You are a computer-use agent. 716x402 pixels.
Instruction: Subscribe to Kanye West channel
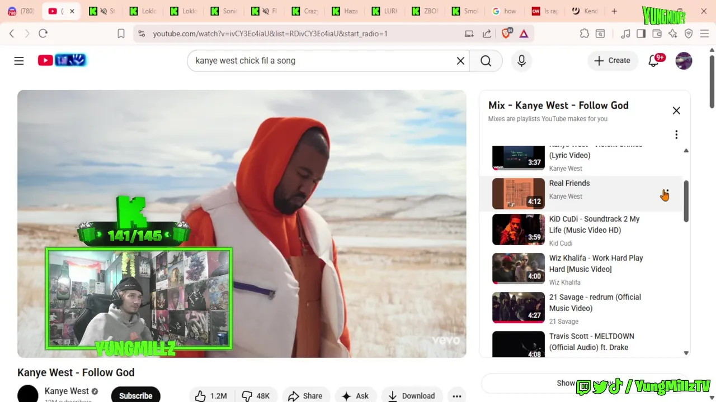coord(135,395)
